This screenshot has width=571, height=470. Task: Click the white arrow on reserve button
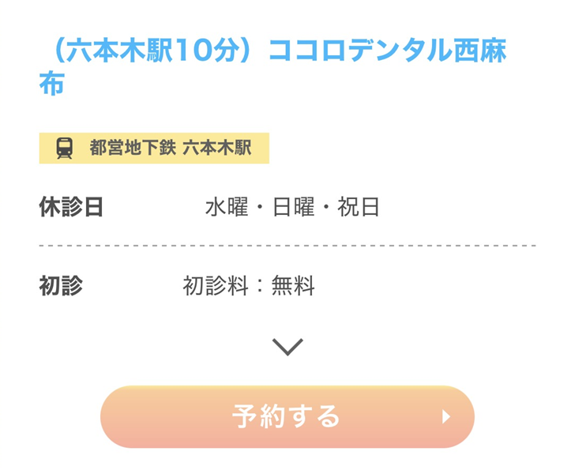tap(446, 416)
